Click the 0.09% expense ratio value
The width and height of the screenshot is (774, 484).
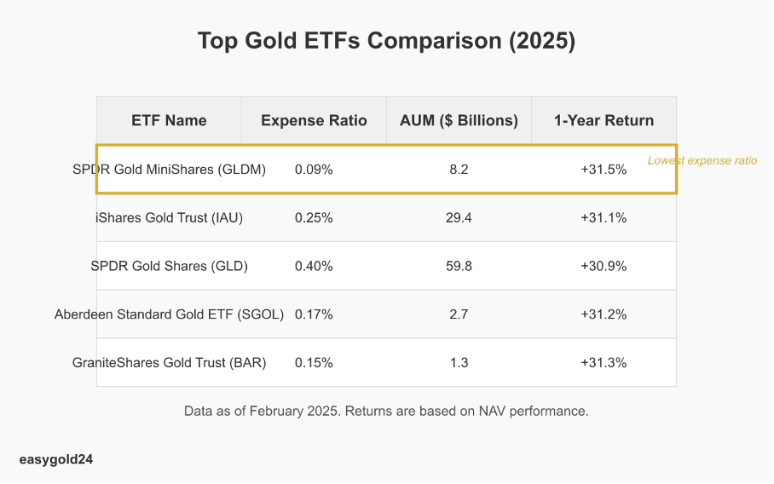point(314,170)
